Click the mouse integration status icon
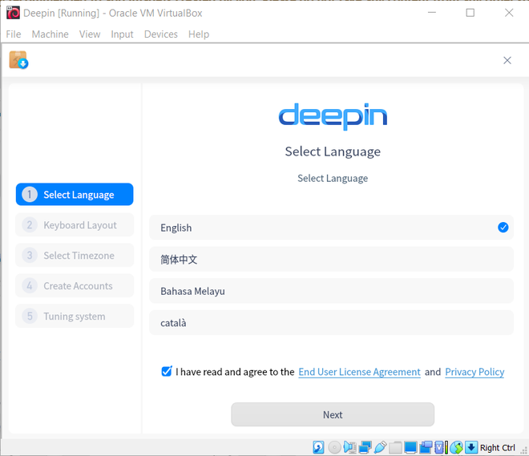The height and width of the screenshot is (456, 529). 457,447
